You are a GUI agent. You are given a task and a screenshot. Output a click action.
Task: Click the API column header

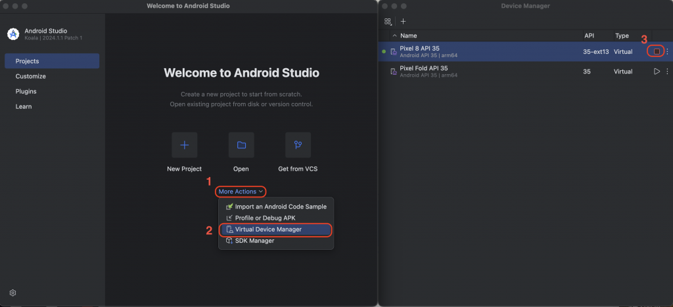[590, 35]
